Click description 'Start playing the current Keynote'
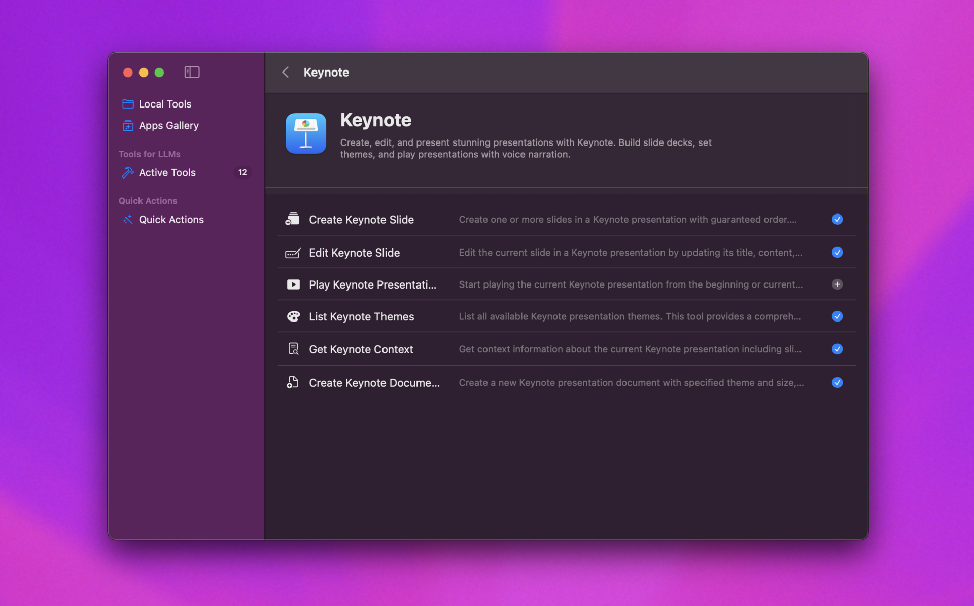974x606 pixels. point(631,284)
